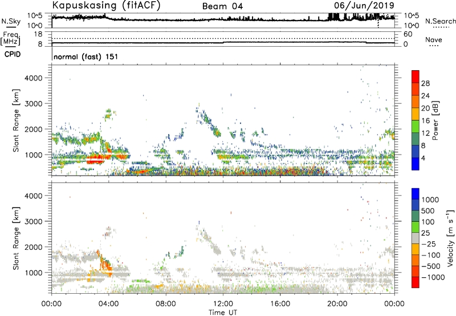Click the 'N.Sky' legend label
Screen dimensions: 456x316
pyautogui.click(x=11, y=21)
